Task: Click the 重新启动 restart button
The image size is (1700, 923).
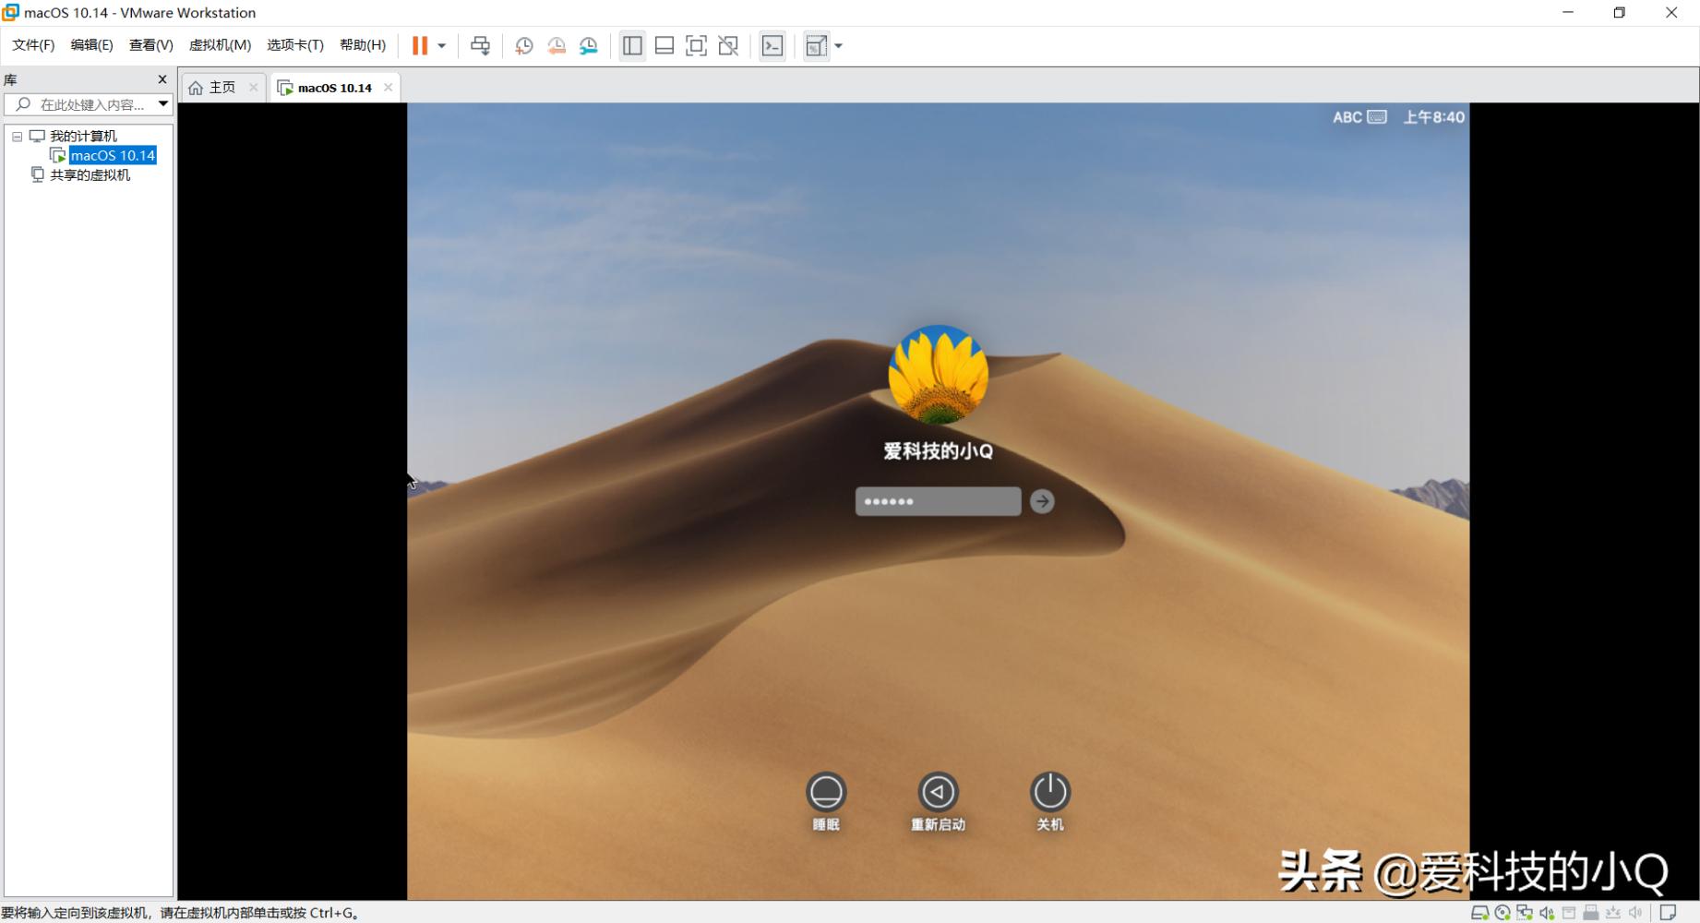Action: pos(938,793)
